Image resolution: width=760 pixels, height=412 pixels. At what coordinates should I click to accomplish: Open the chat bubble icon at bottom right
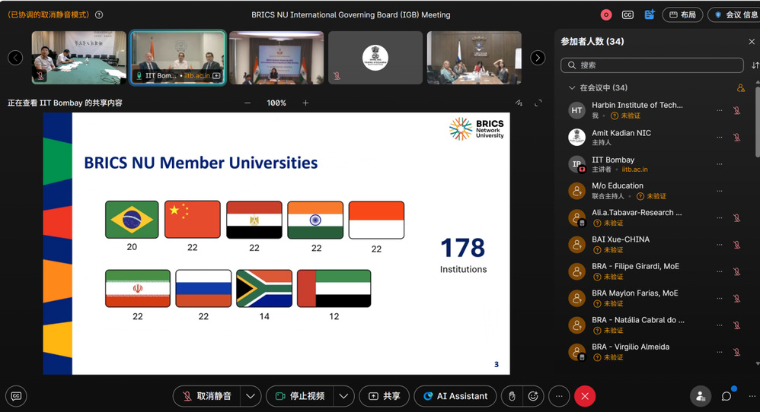[726, 396]
